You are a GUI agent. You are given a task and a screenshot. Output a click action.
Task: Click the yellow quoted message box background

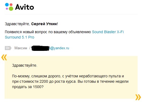[71, 77]
